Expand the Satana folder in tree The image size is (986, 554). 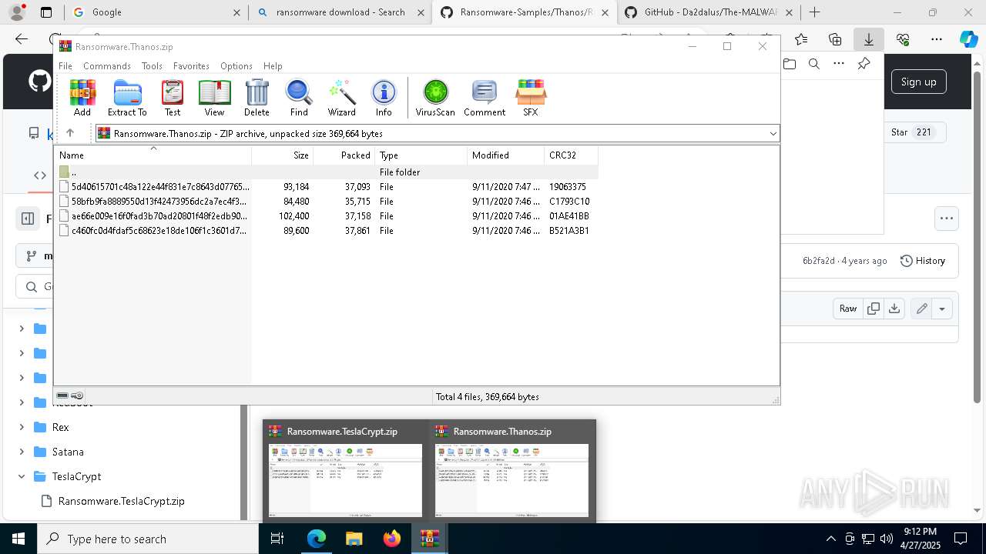pyautogui.click(x=22, y=452)
